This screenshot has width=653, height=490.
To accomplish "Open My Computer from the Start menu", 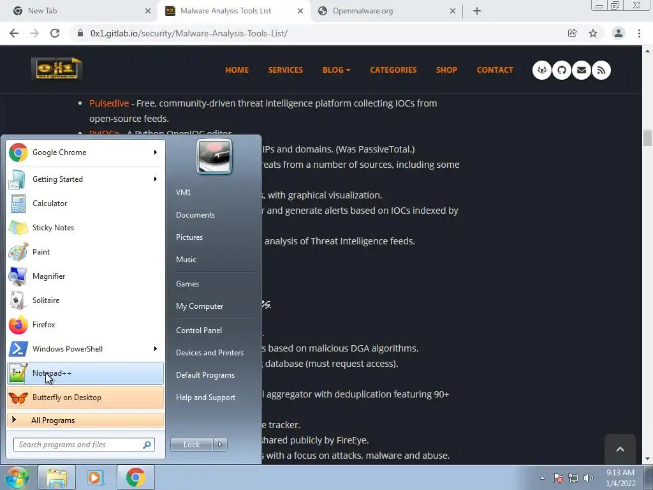I will [200, 306].
